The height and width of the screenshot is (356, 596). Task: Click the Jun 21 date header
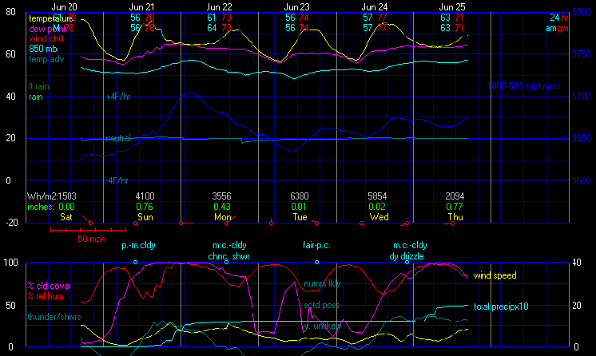[x=141, y=7]
